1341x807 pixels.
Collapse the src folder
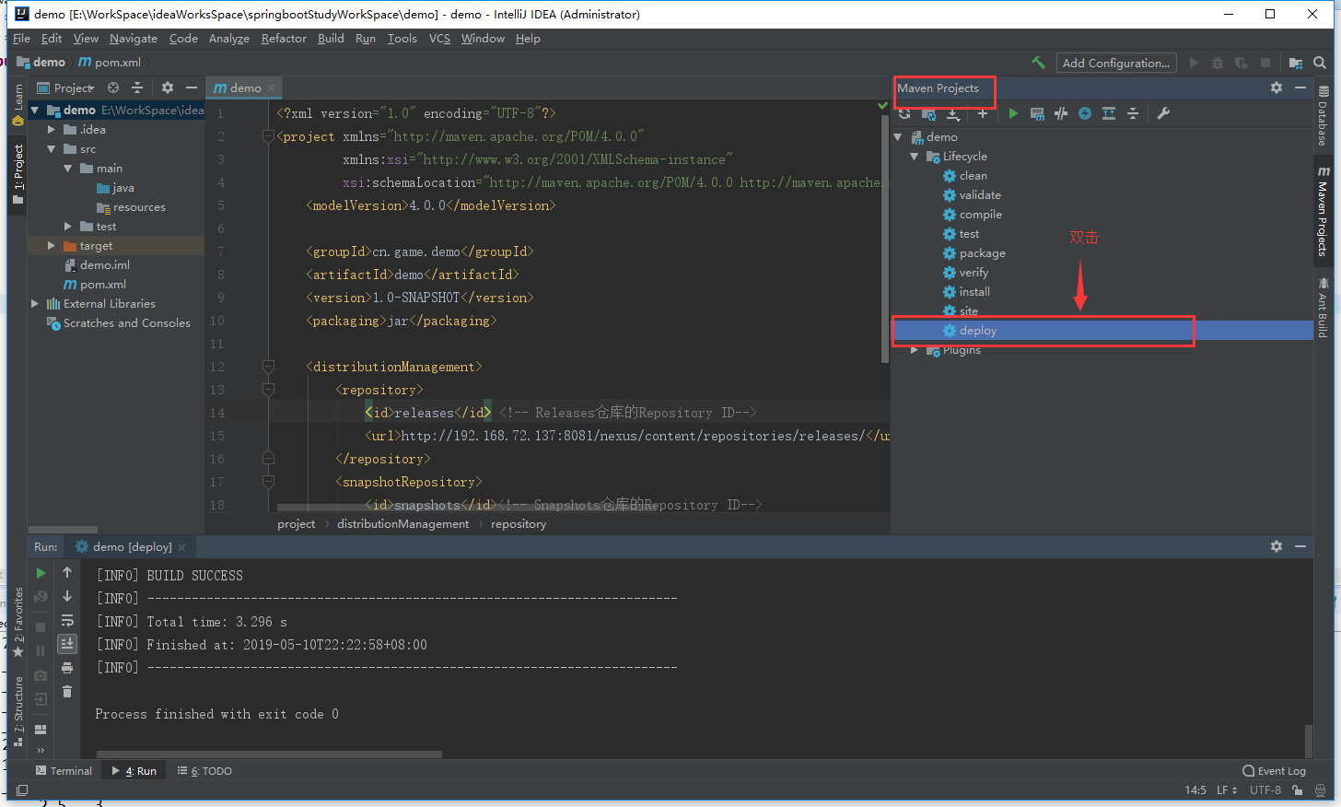[x=52, y=149]
